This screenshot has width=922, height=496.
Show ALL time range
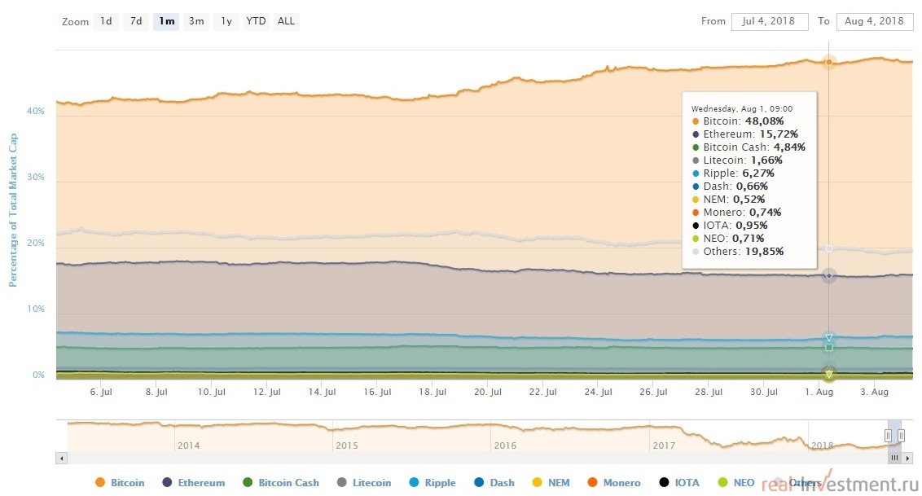[x=287, y=21]
